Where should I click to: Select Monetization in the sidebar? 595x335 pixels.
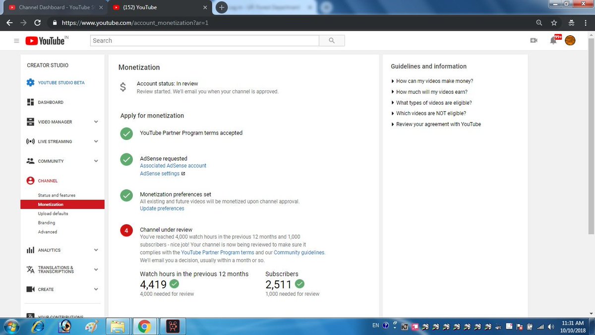(62, 204)
